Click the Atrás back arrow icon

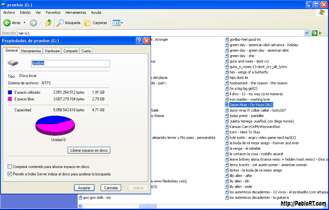[7, 23]
